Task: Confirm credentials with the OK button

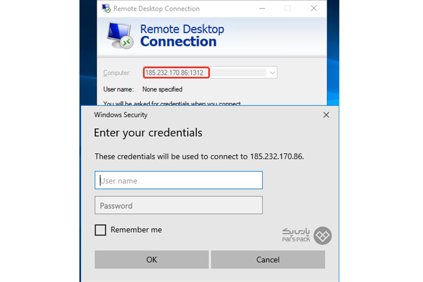Action: click(152, 259)
